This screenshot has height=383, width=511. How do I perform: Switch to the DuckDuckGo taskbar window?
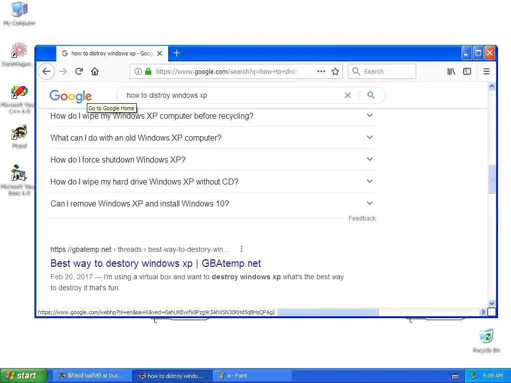(92, 376)
